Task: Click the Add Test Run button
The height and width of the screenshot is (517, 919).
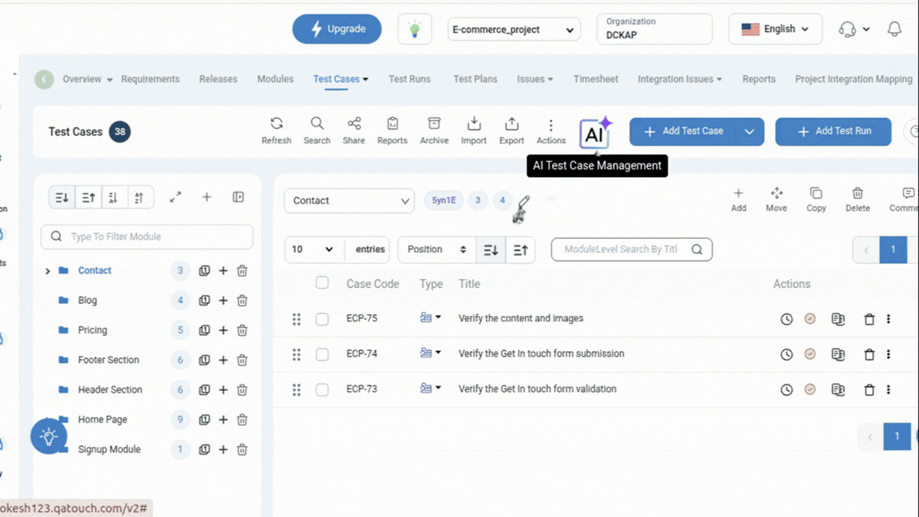Action: [833, 132]
